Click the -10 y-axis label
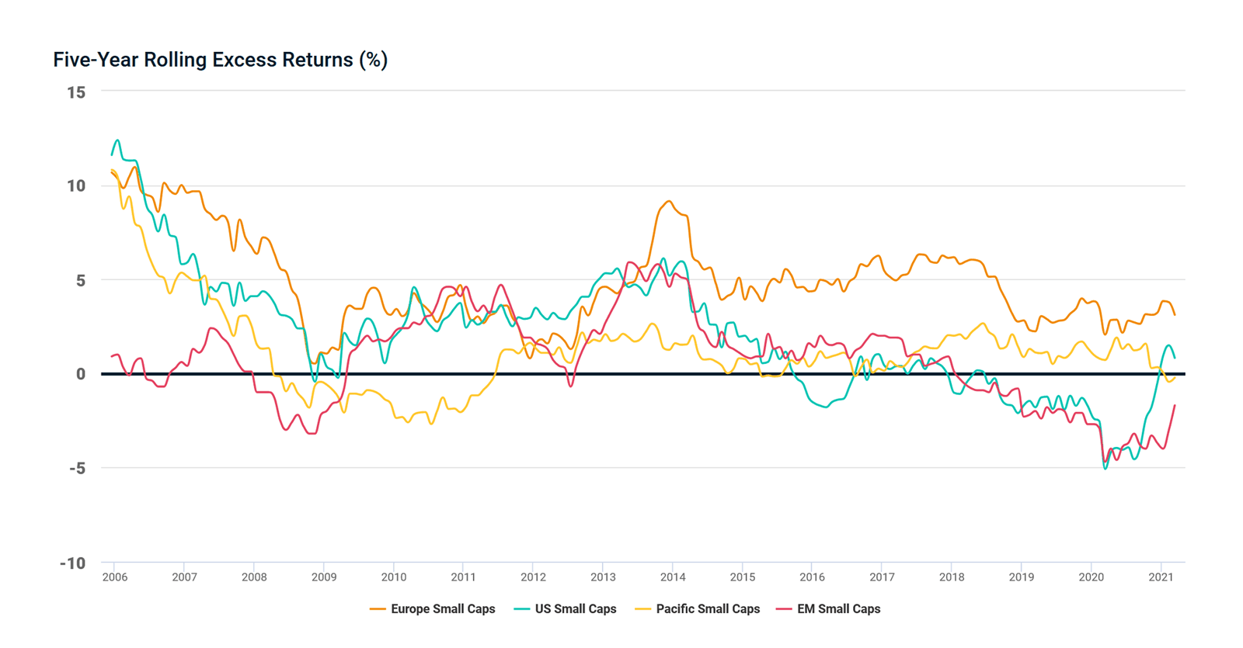 (73, 563)
